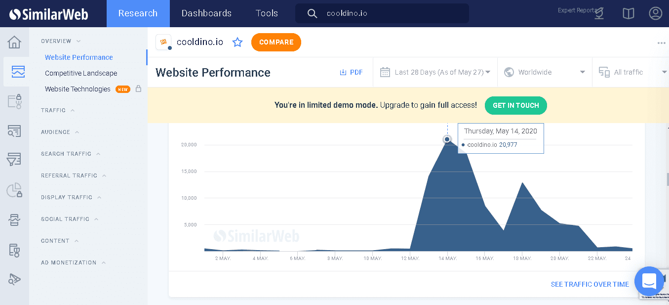Click the funnel conversion icon in sidebar
669x305 pixels.
pyautogui.click(x=14, y=159)
